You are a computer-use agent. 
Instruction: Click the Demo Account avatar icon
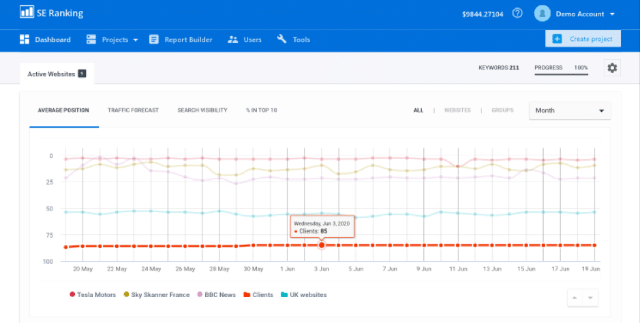pos(543,13)
